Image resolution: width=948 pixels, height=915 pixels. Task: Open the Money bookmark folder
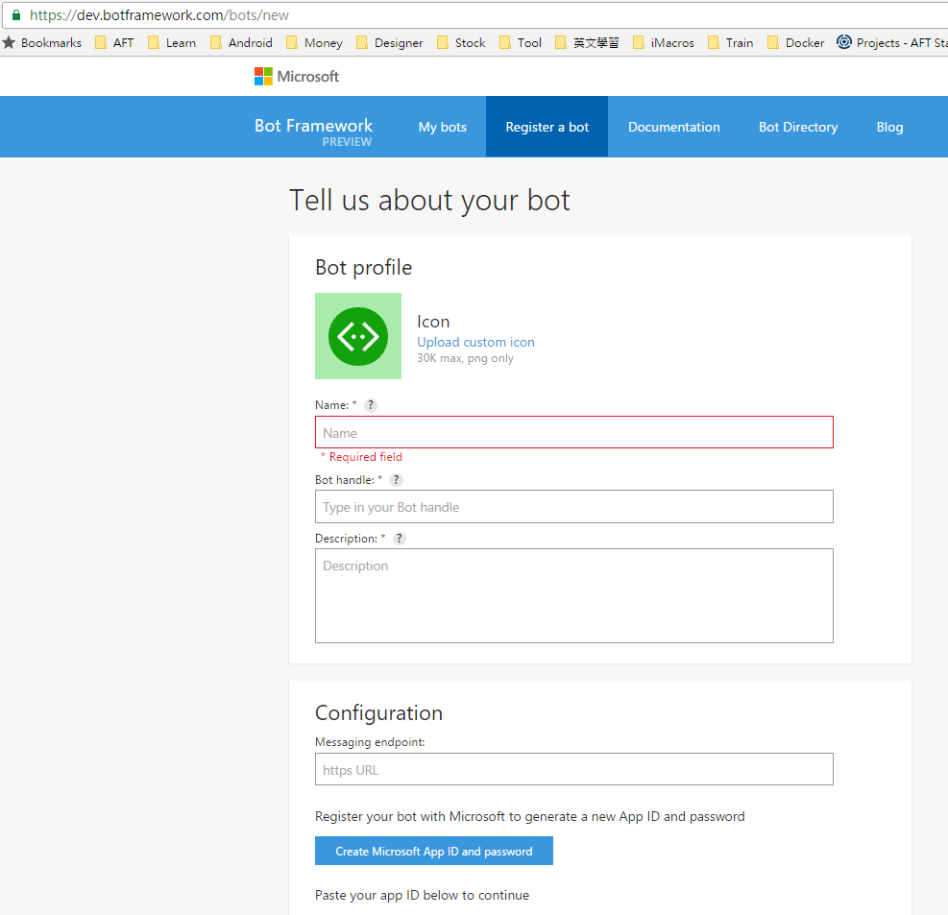click(x=314, y=42)
